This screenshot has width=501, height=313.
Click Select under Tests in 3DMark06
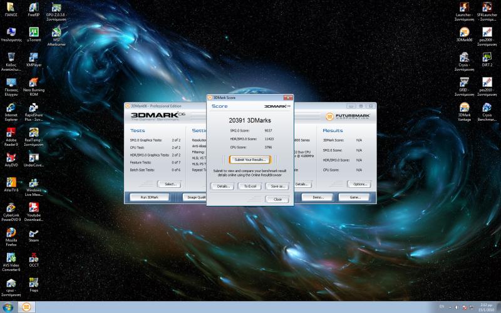pos(169,184)
